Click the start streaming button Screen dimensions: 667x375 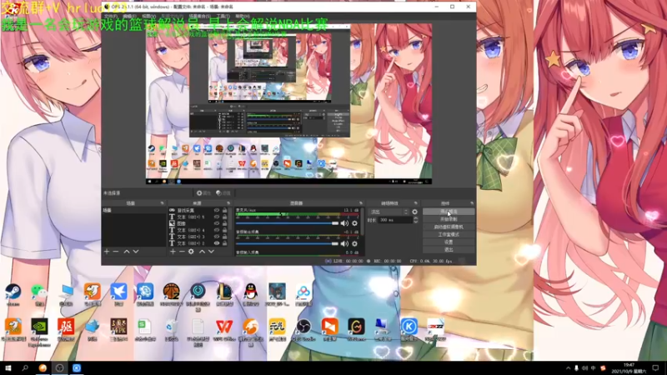tap(449, 212)
